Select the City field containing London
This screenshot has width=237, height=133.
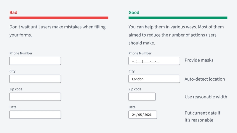click(x=154, y=79)
